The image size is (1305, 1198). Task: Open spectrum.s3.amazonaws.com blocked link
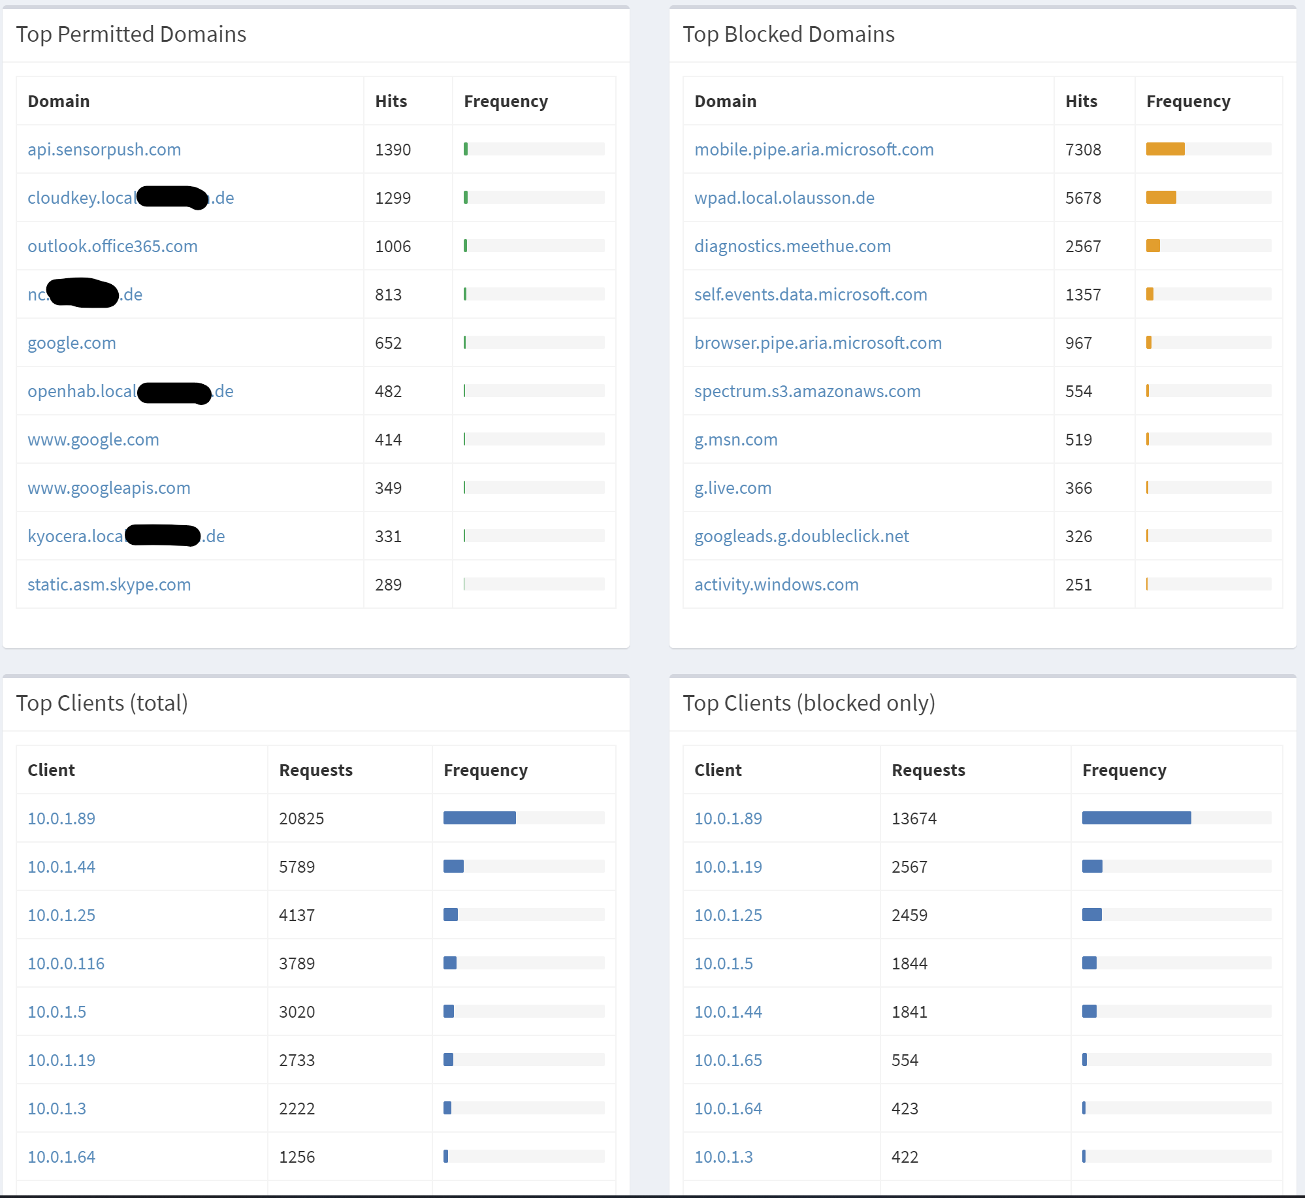807,391
